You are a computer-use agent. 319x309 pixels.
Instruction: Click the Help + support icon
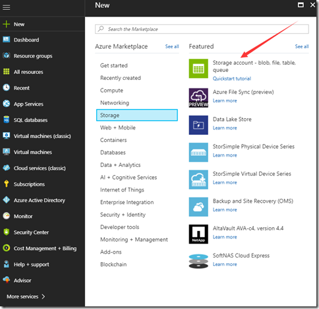tap(7, 264)
